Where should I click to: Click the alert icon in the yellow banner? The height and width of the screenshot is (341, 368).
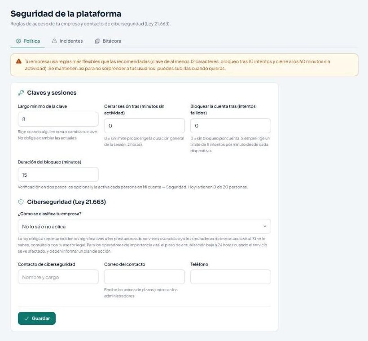click(x=19, y=61)
